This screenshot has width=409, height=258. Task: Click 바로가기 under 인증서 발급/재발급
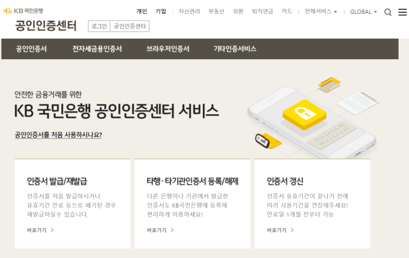point(37,230)
